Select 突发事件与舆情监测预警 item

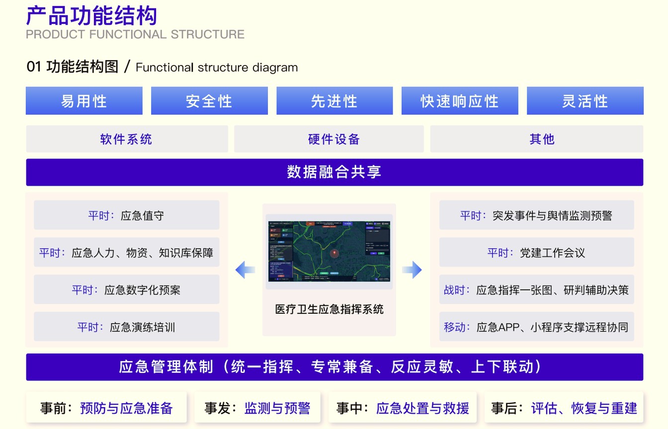pyautogui.click(x=536, y=215)
